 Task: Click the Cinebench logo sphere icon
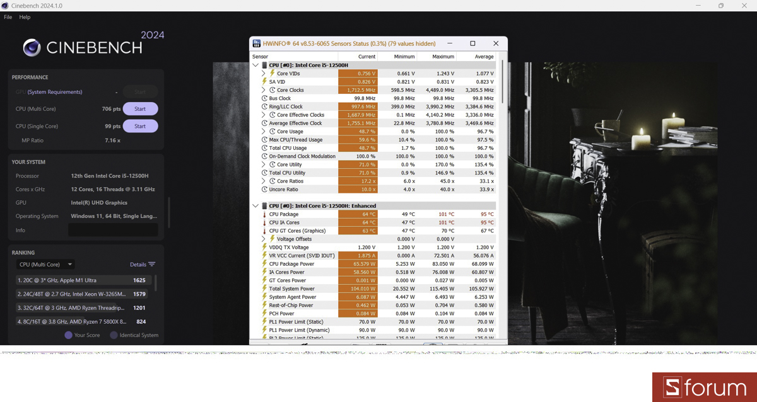click(32, 48)
